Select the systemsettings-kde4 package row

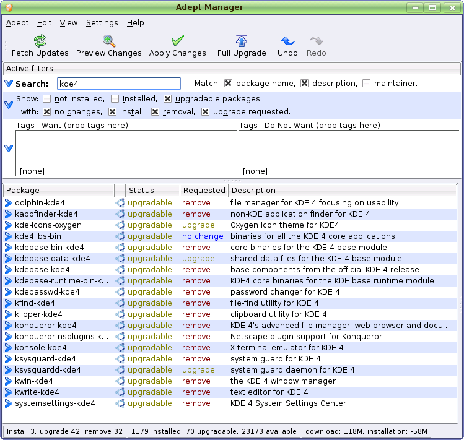pos(55,403)
